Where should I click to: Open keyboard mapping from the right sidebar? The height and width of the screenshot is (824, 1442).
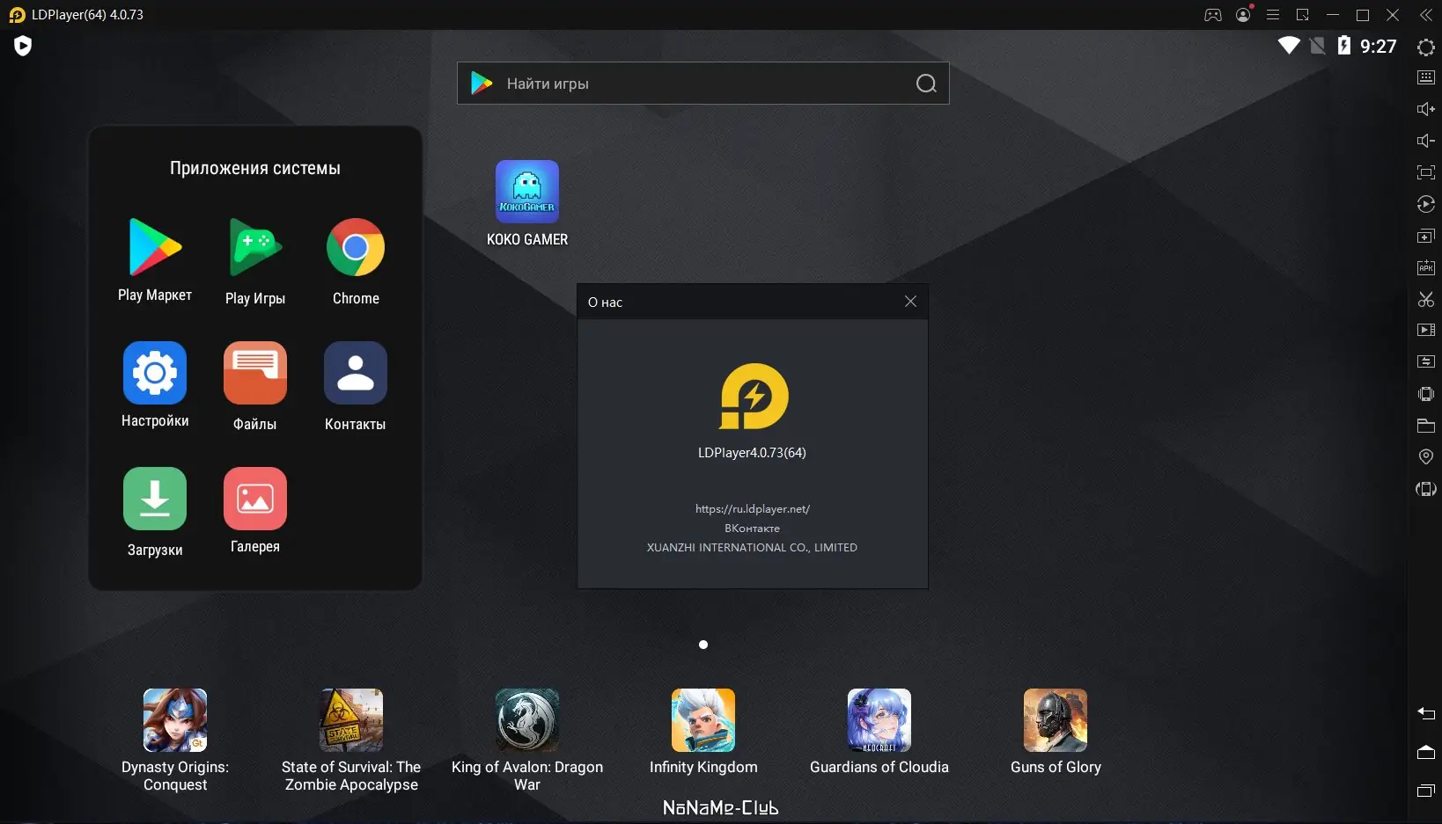pyautogui.click(x=1426, y=77)
